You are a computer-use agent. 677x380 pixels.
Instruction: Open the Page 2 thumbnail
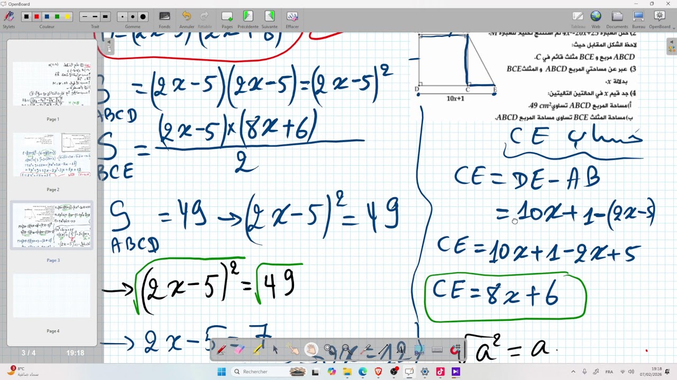[x=52, y=155]
